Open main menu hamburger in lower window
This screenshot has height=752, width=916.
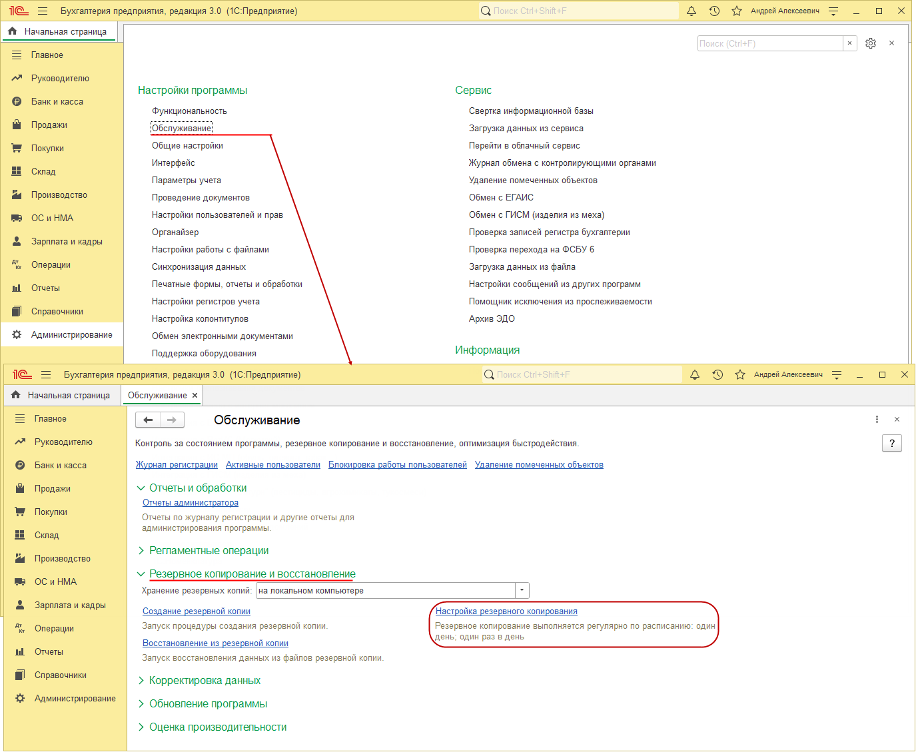tap(46, 375)
